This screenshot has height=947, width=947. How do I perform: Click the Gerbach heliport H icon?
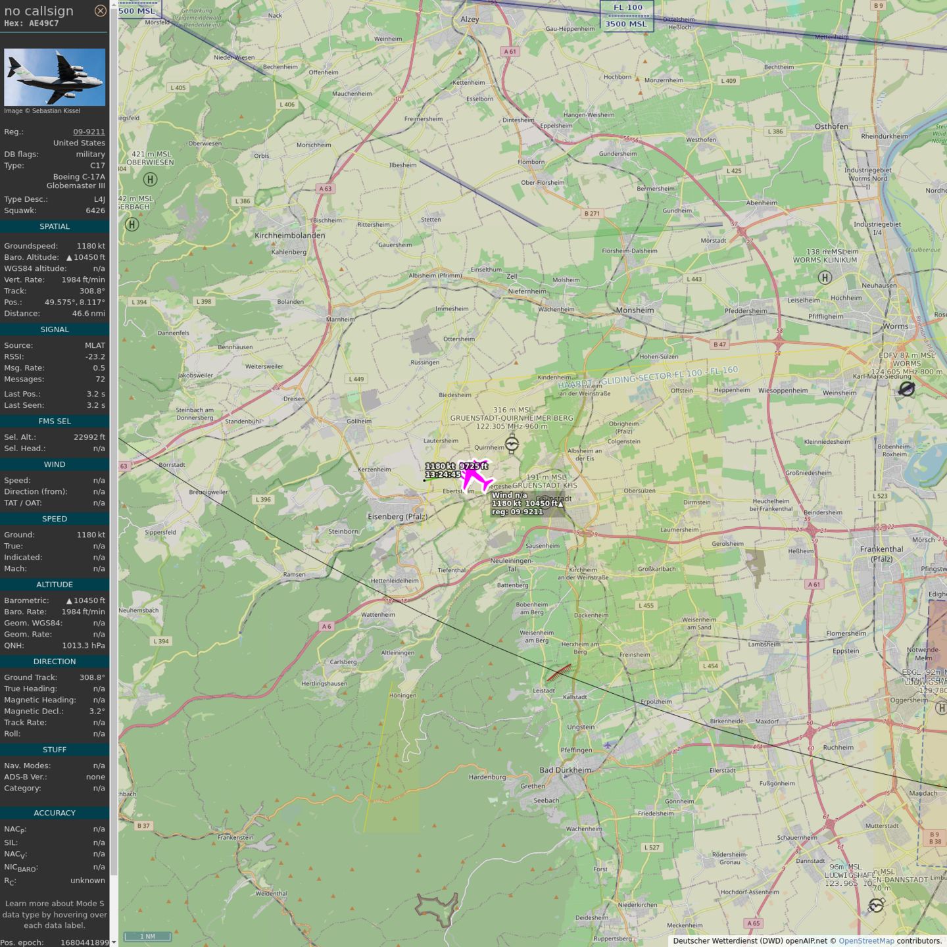(132, 224)
